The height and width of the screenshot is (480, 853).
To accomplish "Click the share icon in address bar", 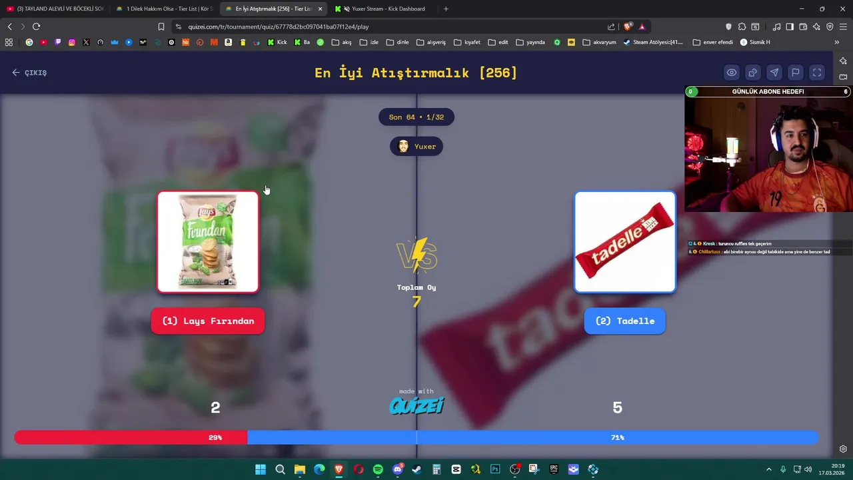I will 611,27.
